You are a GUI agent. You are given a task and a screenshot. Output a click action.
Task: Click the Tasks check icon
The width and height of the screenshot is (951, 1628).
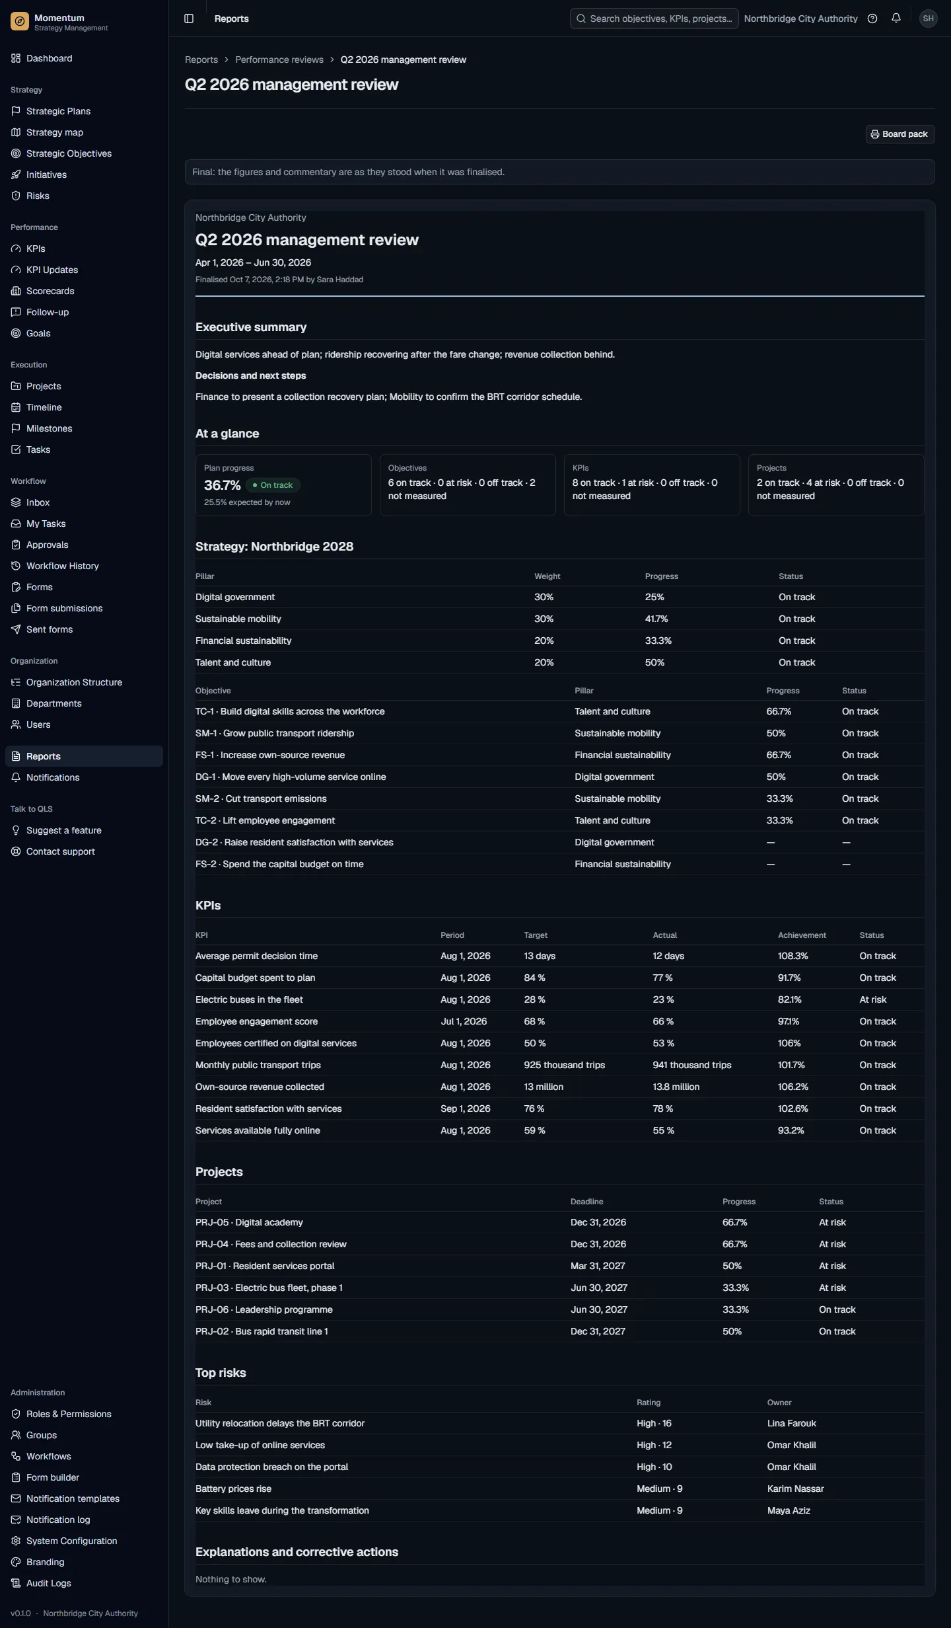(16, 449)
